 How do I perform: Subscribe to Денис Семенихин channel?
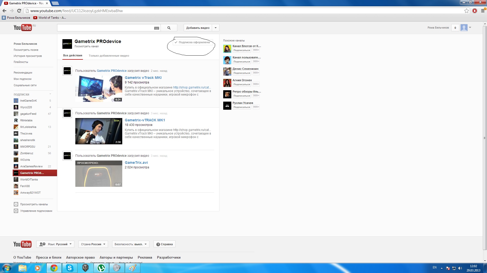pyautogui.click(x=242, y=73)
